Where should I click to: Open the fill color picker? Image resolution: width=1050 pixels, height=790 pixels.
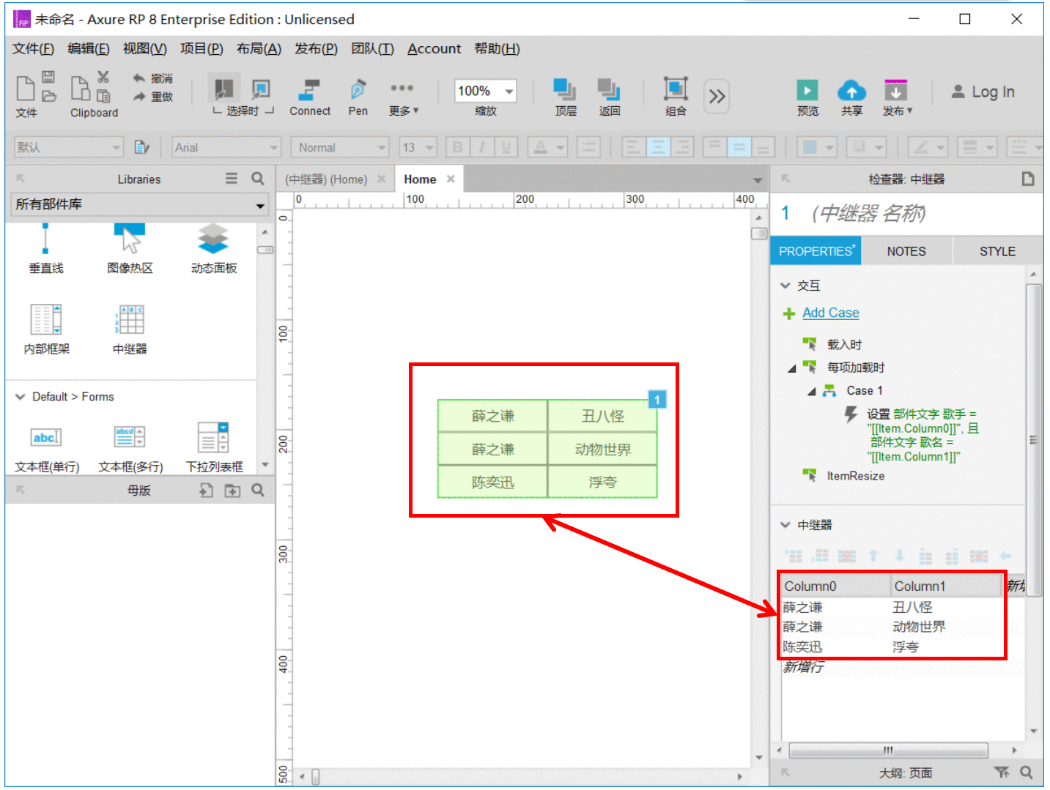pyautogui.click(x=816, y=147)
